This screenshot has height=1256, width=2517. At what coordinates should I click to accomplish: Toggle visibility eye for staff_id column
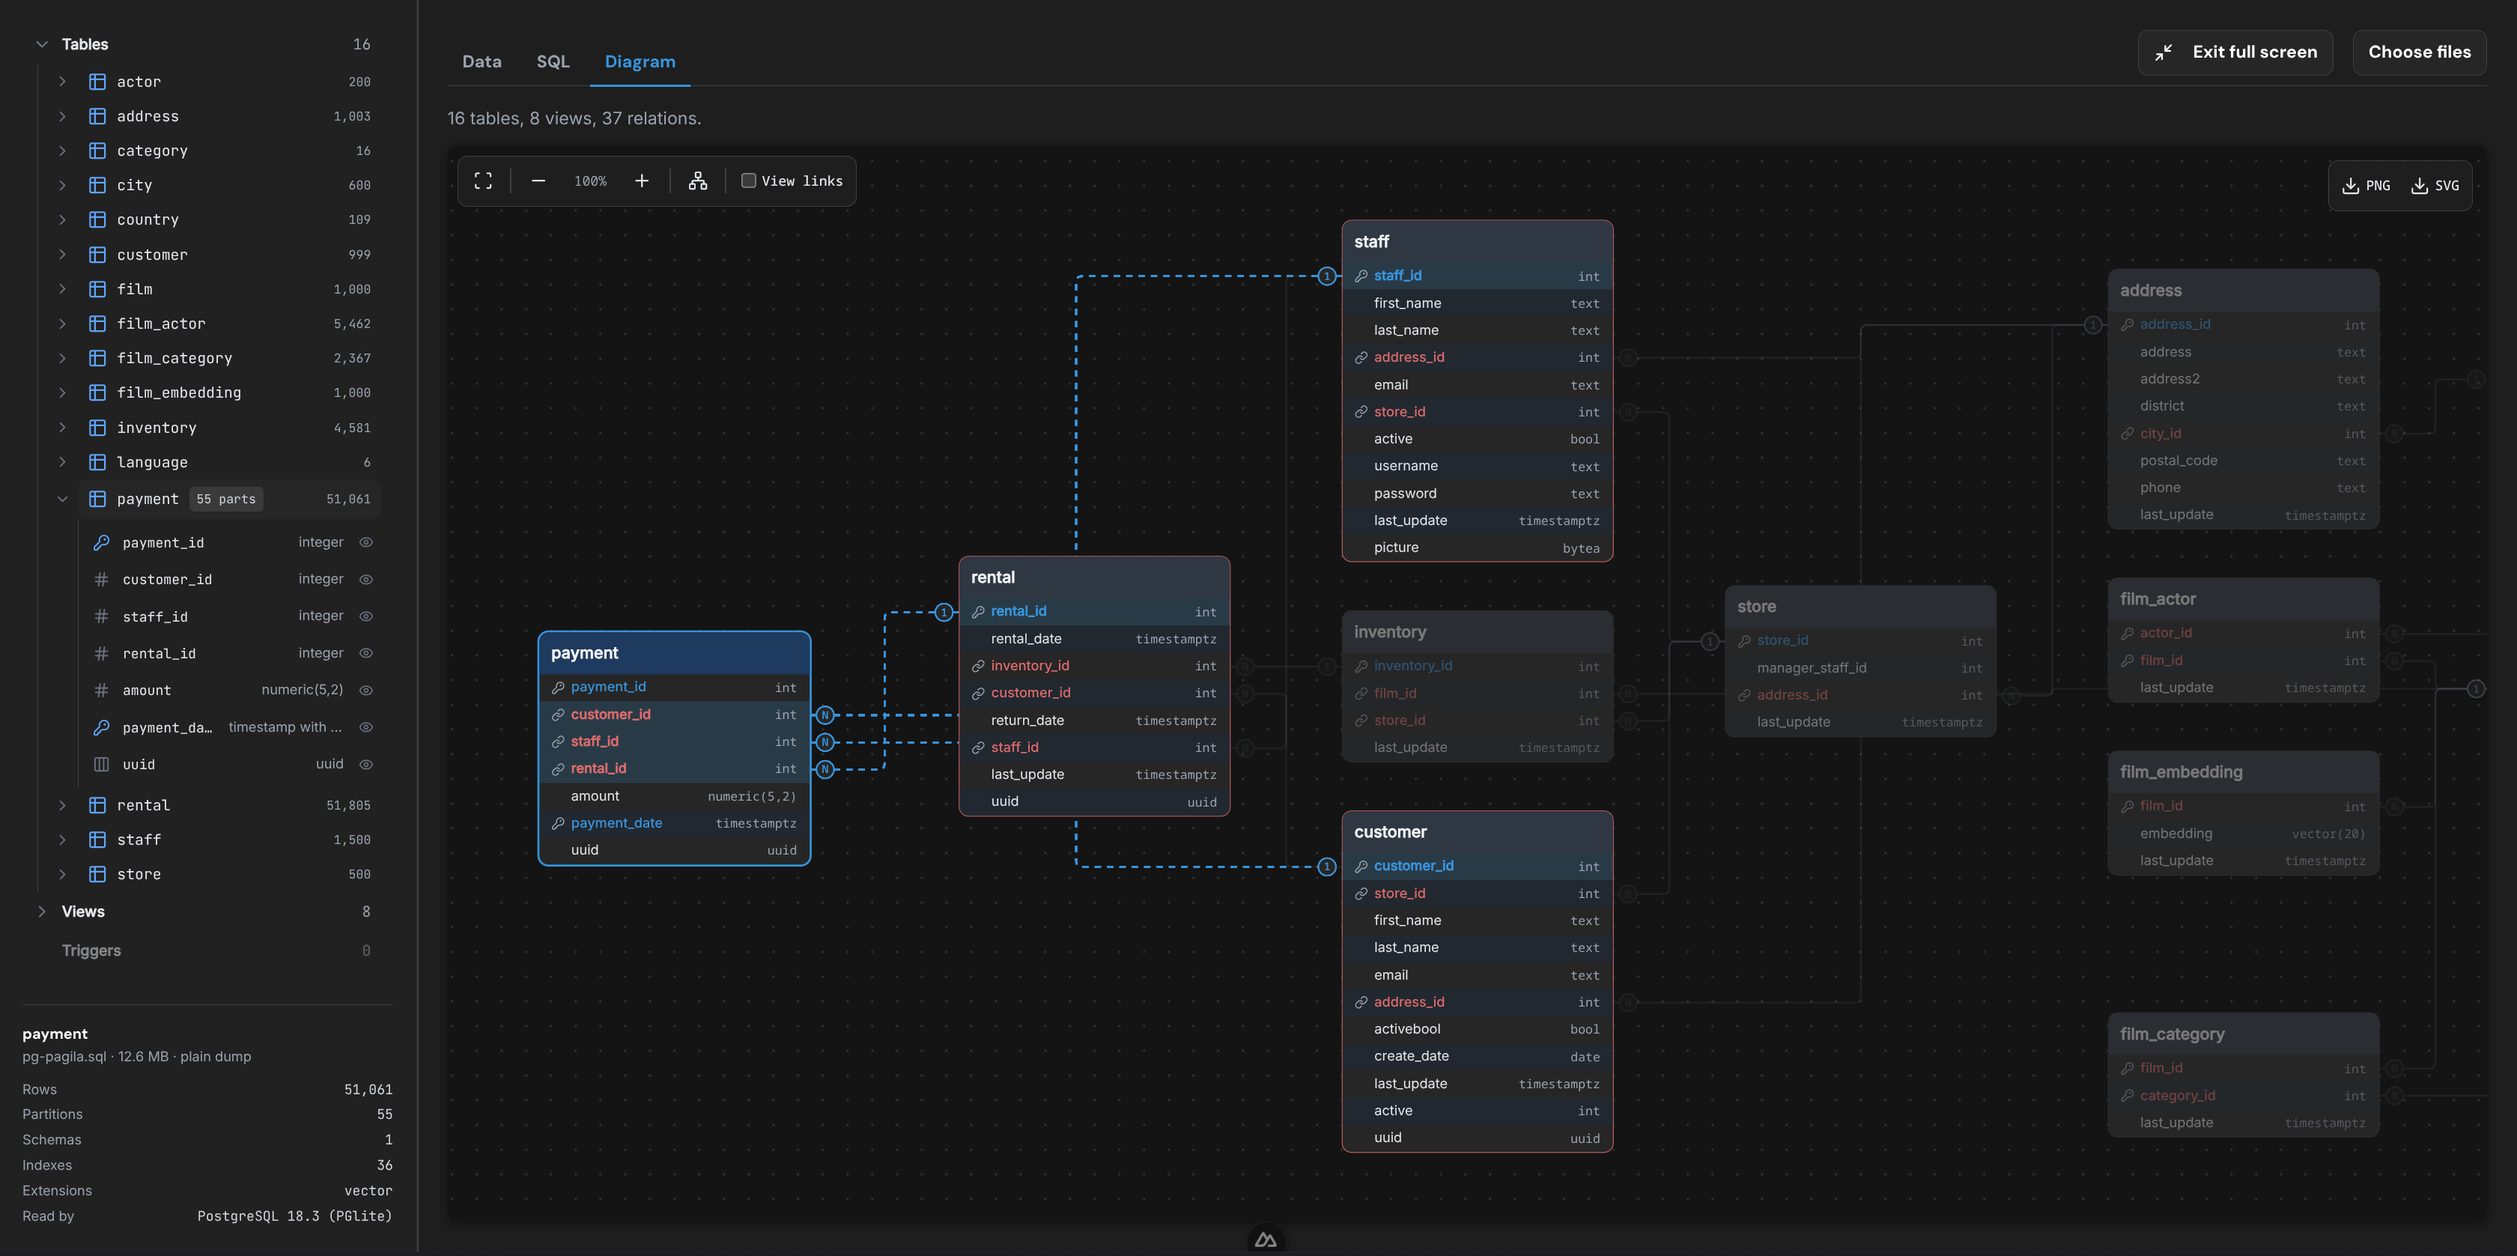pyautogui.click(x=366, y=616)
